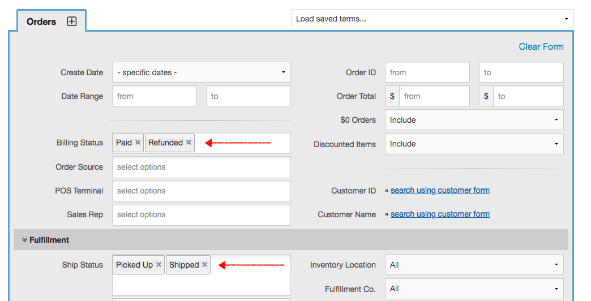Click the Order Source select options field
Image resolution: width=591 pixels, height=301 pixels.
coord(202,167)
